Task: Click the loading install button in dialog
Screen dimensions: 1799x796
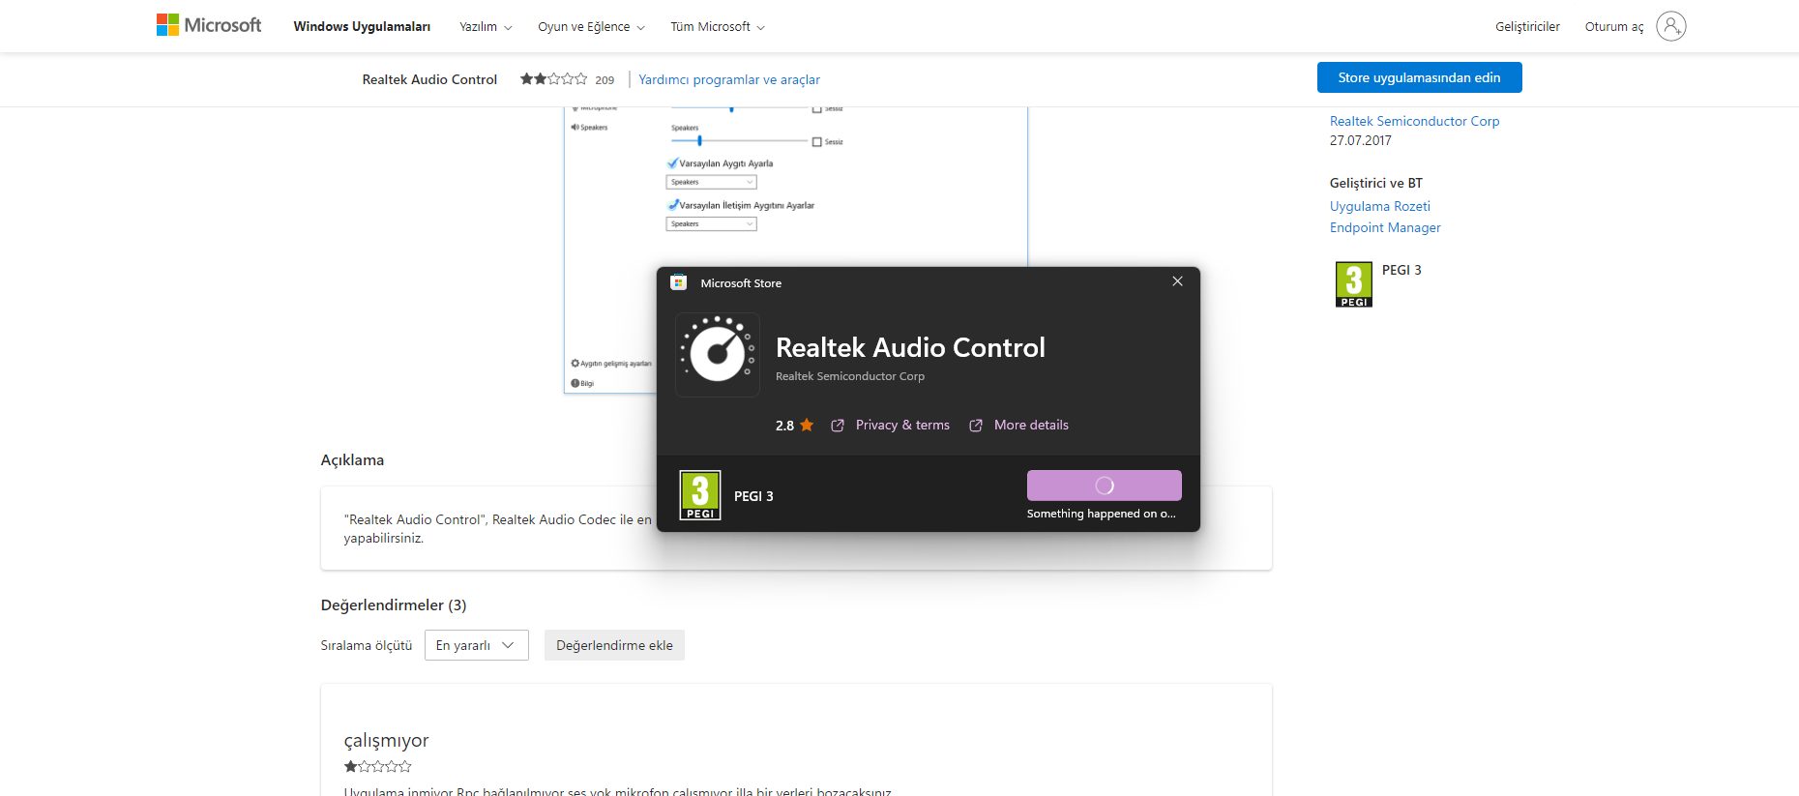Action: (x=1105, y=486)
